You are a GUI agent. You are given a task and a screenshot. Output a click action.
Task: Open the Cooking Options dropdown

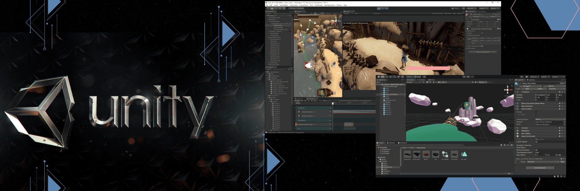tap(550, 119)
